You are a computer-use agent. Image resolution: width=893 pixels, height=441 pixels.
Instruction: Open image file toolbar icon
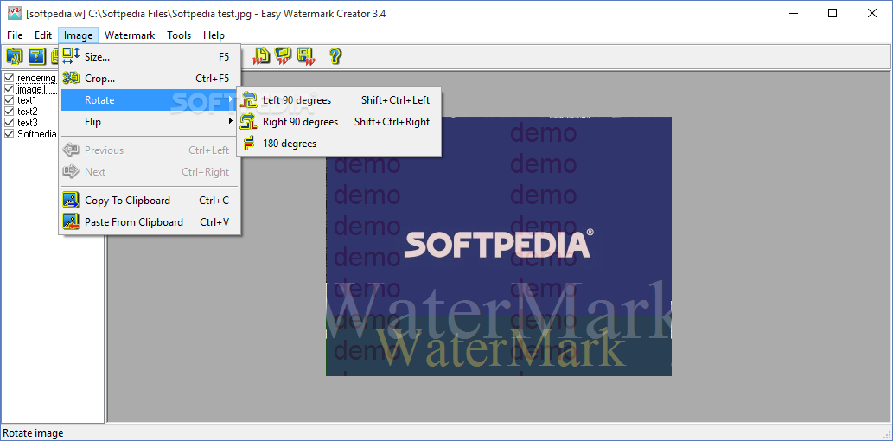click(14, 56)
